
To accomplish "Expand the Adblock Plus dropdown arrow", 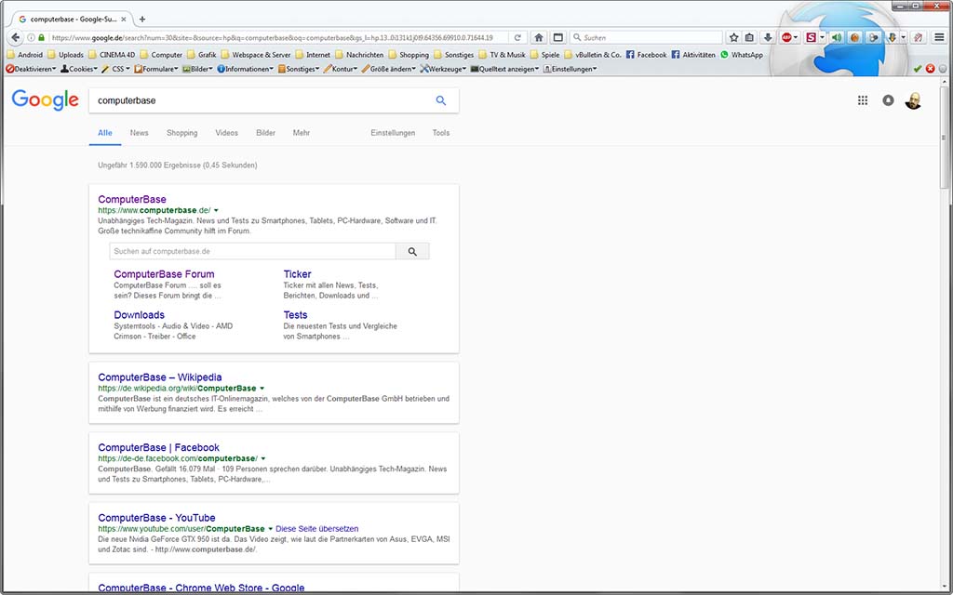I will click(x=796, y=37).
